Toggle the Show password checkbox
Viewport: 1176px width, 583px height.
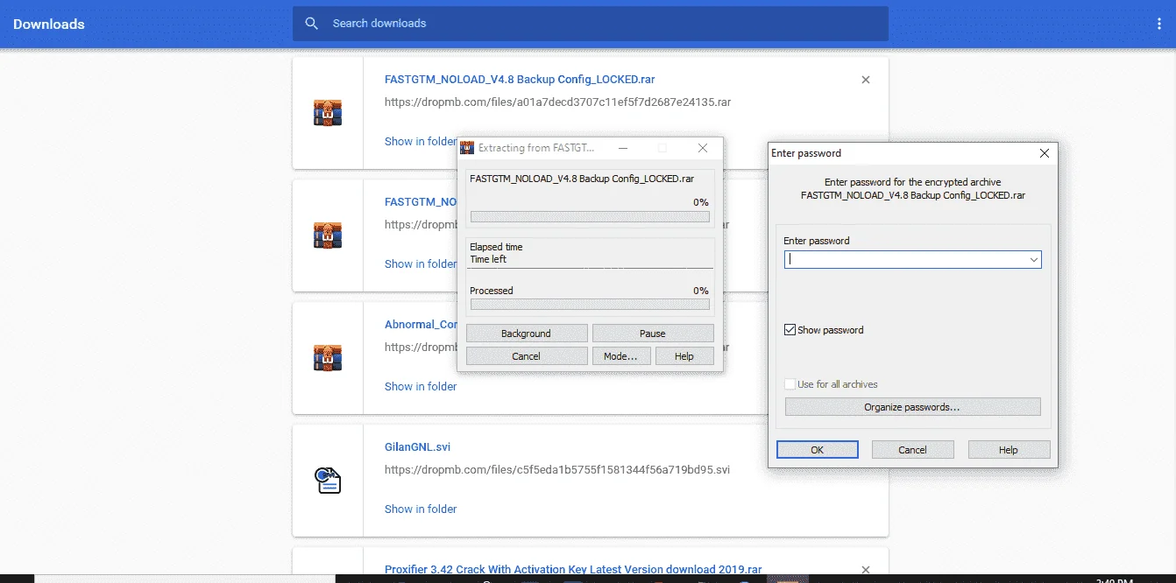point(790,330)
